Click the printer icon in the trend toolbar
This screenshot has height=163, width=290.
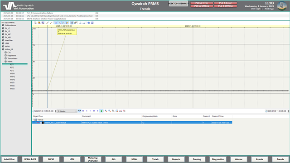(35, 23)
